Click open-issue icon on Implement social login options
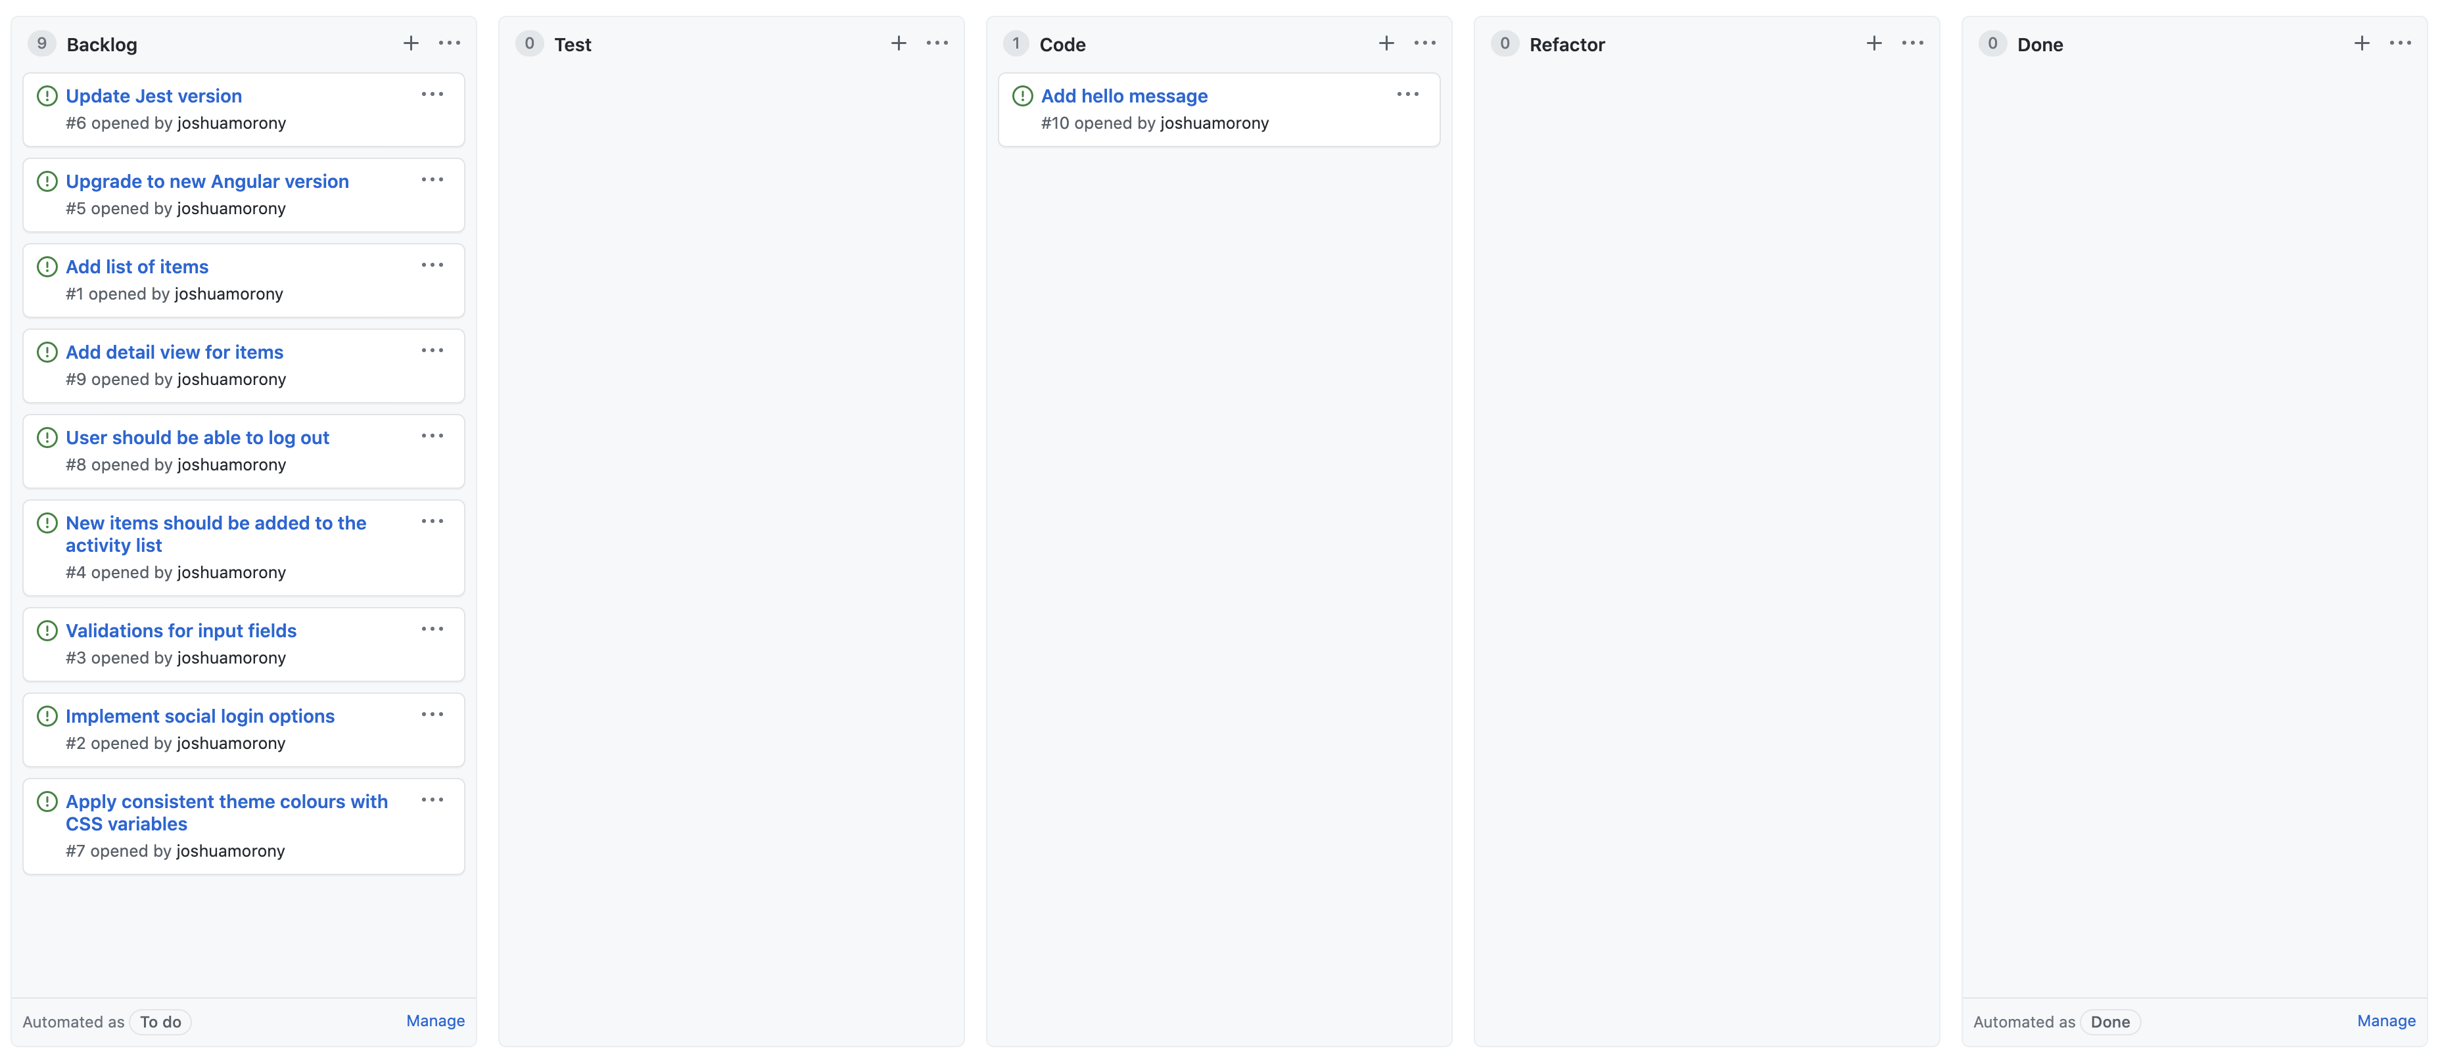The height and width of the screenshot is (1063, 2444). (x=47, y=716)
